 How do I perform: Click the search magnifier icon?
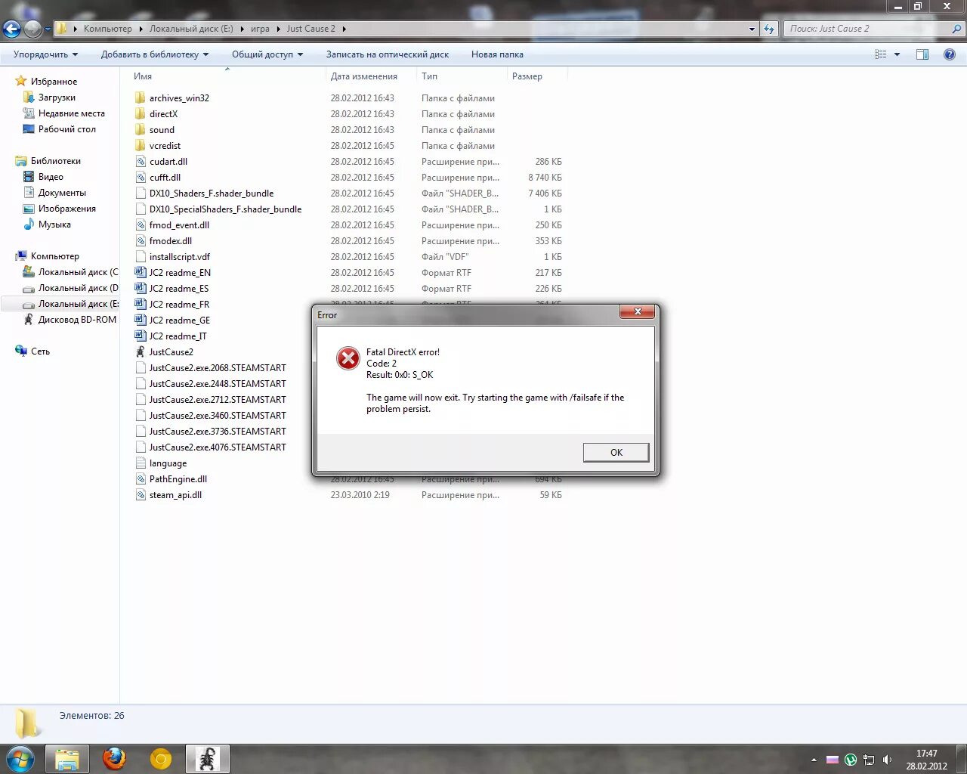click(x=956, y=29)
